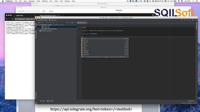Click hint link in completion popup footer
The height and width of the screenshot is (112, 200).
tap(127, 57)
